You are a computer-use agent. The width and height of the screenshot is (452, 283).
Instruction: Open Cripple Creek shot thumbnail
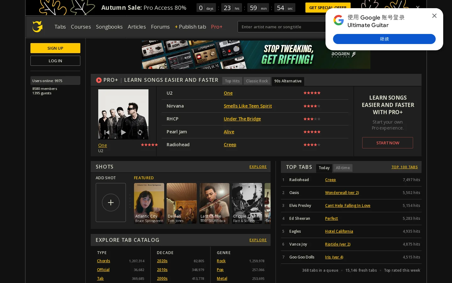point(247,203)
